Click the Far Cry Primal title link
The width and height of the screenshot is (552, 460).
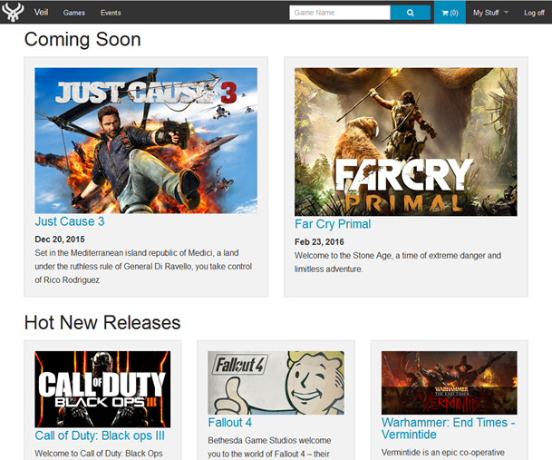[x=333, y=224]
